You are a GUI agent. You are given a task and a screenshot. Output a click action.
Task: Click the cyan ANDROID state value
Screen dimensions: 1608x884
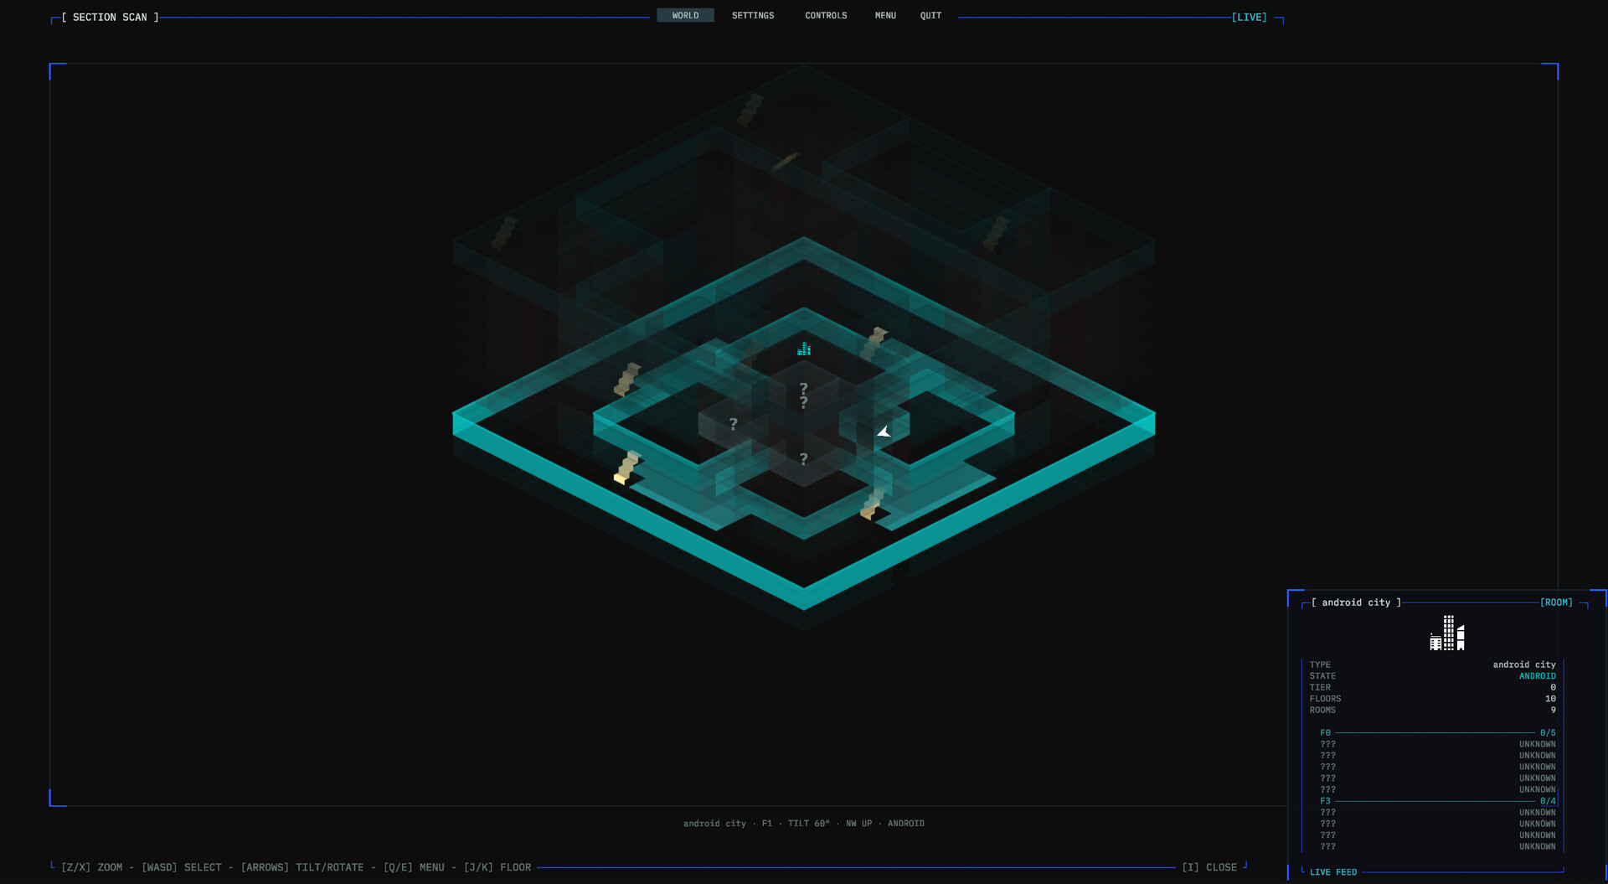click(1537, 676)
